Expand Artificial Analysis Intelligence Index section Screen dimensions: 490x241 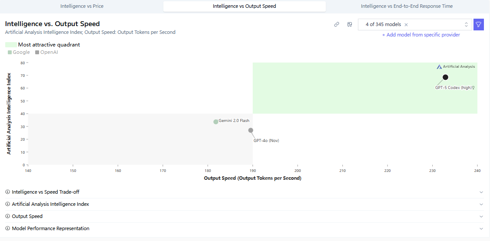pos(245,204)
